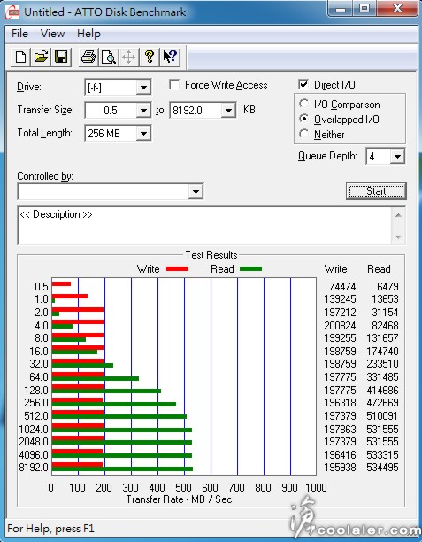Click the write value 74474
The width and height of the screenshot is (422, 542).
tap(342, 287)
